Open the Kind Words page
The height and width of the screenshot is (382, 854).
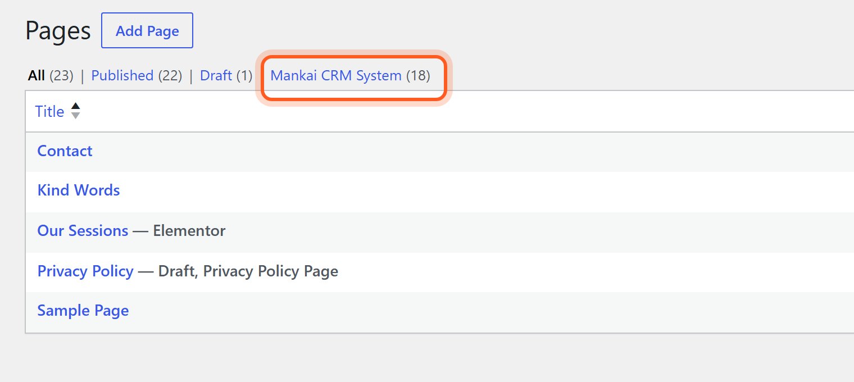click(x=79, y=190)
